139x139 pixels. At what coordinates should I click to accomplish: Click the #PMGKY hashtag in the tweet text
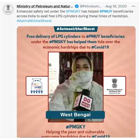pos(73,11)
